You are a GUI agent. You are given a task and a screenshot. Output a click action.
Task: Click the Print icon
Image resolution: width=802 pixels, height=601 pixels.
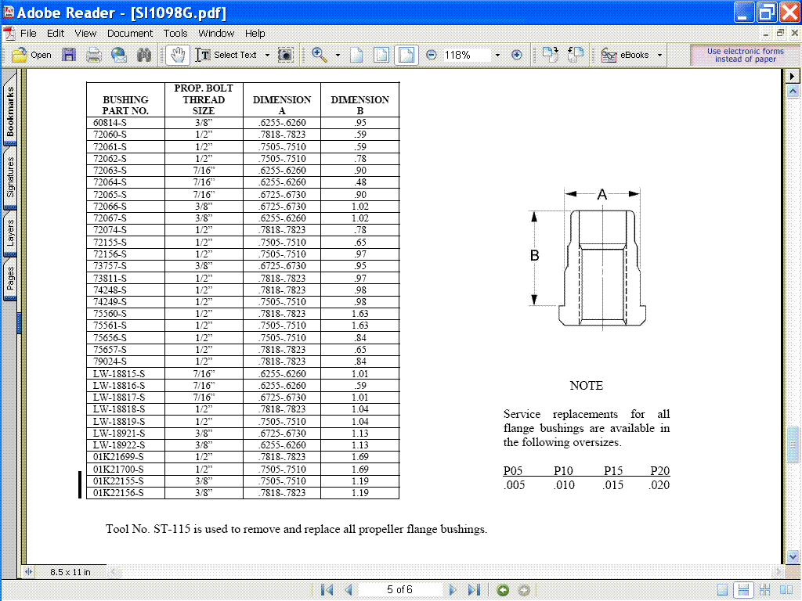click(94, 55)
